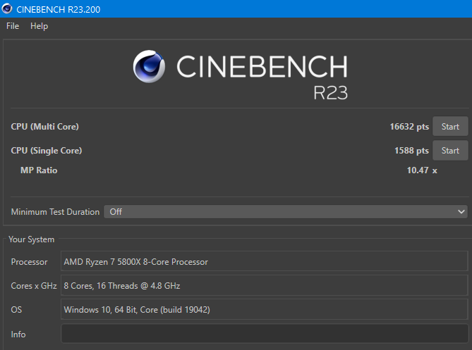The height and width of the screenshot is (350, 472).
Task: Start the CPU Multi Core test
Action: 450,127
